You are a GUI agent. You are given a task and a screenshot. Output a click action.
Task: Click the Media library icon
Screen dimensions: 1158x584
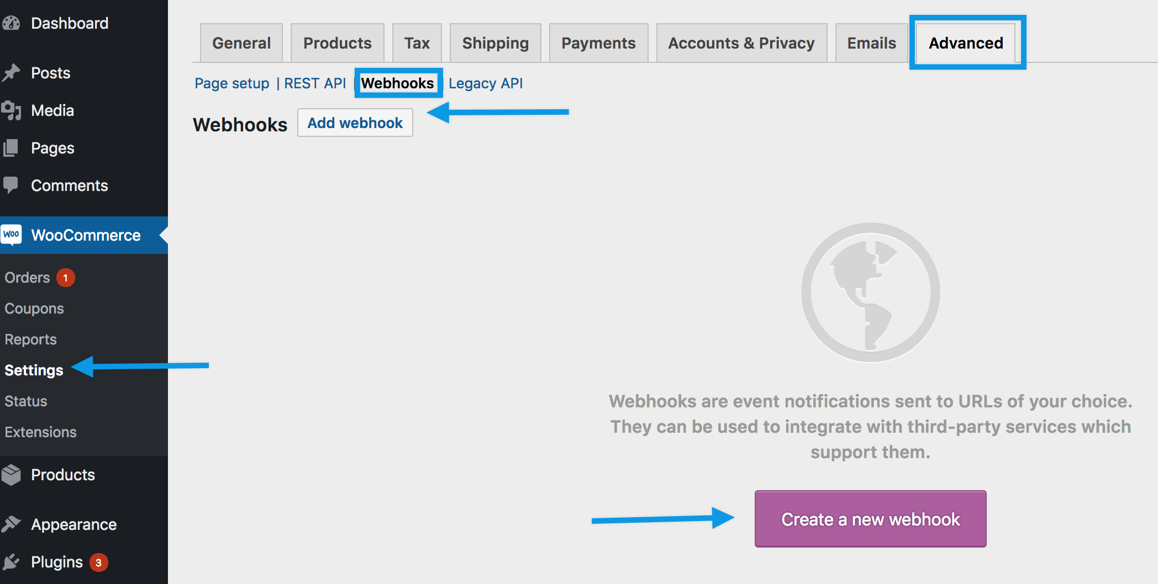(x=11, y=110)
